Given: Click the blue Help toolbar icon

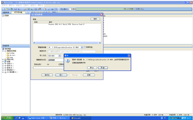Looking at the screenshot, I should 52,9.
